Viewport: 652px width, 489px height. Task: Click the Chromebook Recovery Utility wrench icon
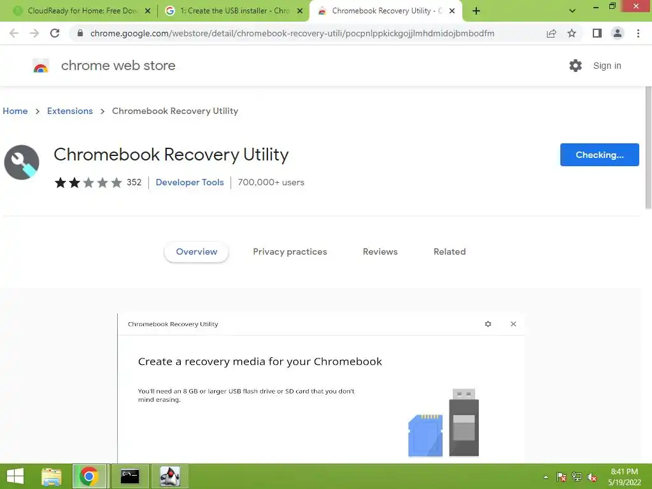tap(22, 162)
